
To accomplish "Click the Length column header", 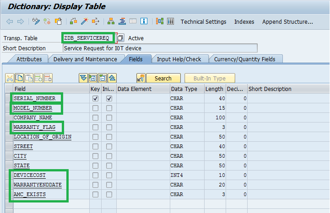I will click(x=215, y=89).
